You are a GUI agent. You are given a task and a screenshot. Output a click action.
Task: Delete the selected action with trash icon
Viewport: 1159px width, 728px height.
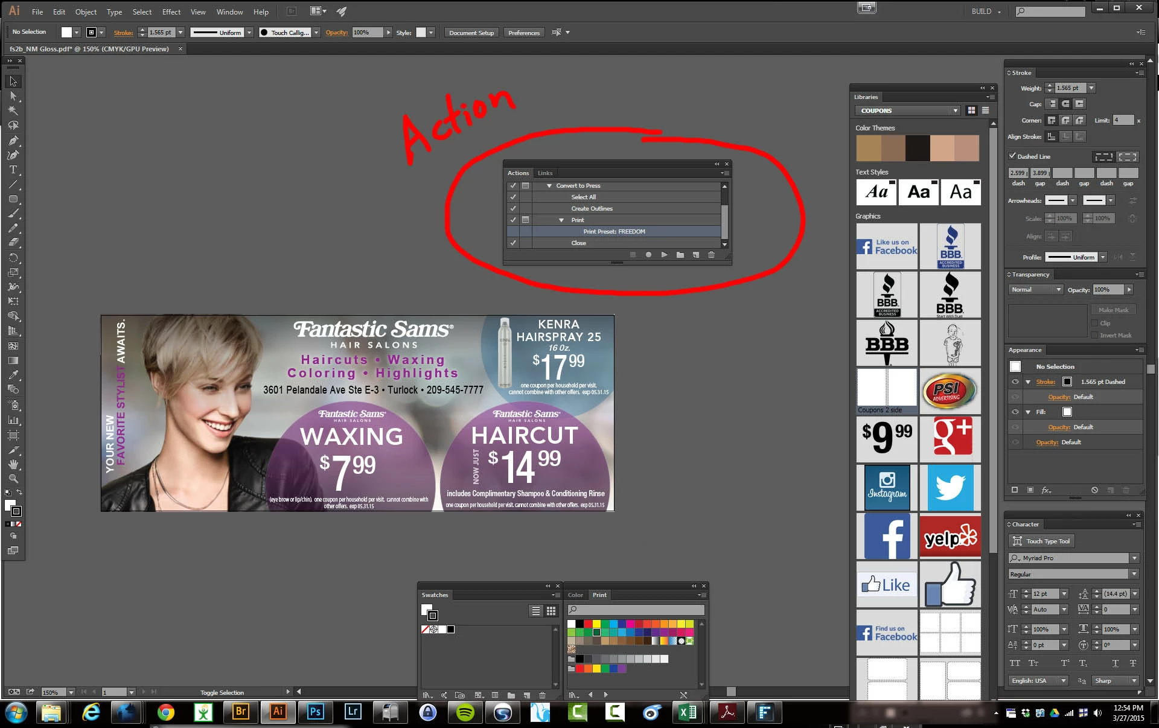[x=711, y=255]
